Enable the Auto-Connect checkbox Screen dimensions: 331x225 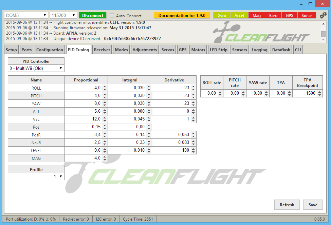(x=112, y=15)
